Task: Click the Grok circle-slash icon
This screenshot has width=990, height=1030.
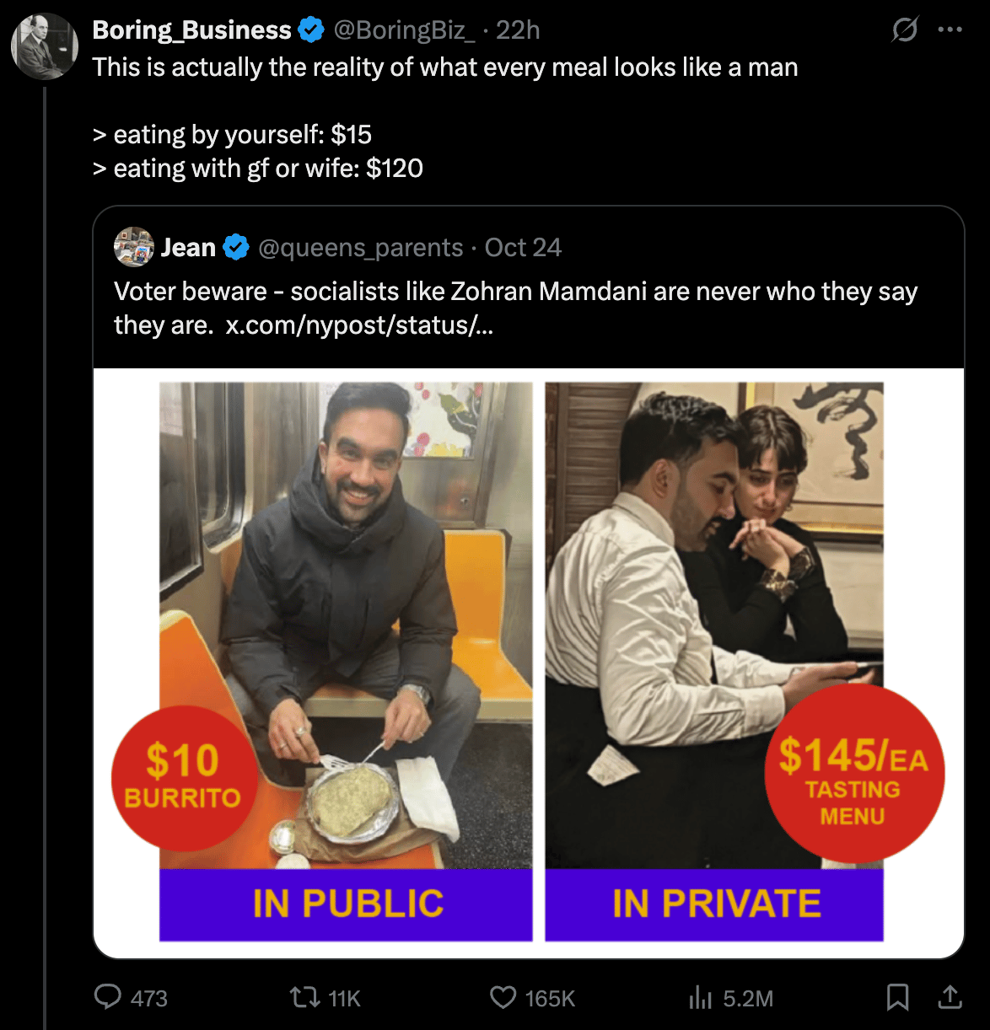Action: 905,30
